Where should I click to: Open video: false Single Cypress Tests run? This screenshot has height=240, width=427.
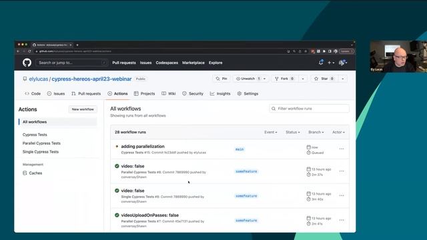pos(133,191)
